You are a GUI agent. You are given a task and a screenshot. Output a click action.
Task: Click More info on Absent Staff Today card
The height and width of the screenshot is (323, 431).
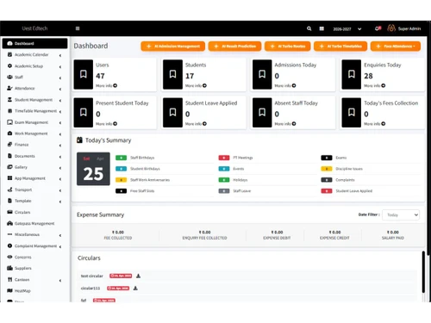285,124
